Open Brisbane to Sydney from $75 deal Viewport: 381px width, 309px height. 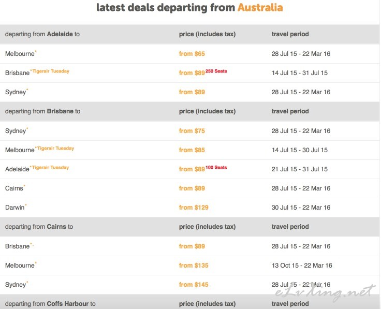(192, 131)
